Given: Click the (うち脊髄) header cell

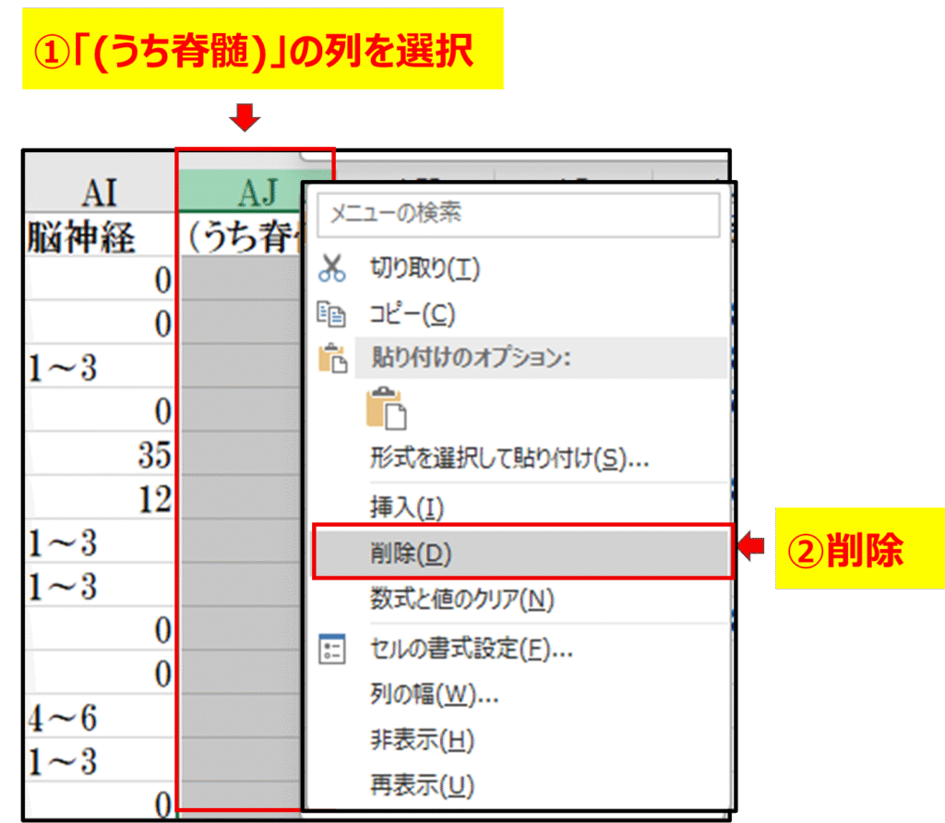Looking at the screenshot, I should [x=242, y=238].
